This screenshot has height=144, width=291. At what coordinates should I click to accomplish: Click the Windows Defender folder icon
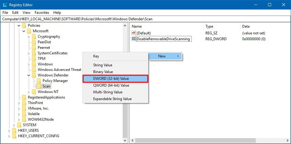34,75
